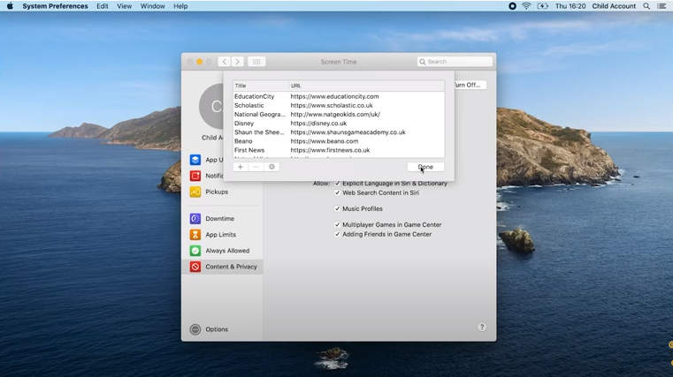Open the battery status menu

click(x=542, y=6)
